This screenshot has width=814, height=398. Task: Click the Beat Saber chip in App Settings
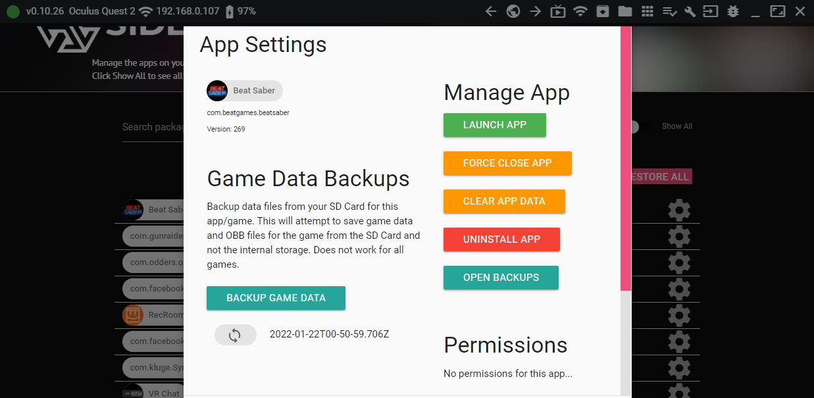(245, 91)
